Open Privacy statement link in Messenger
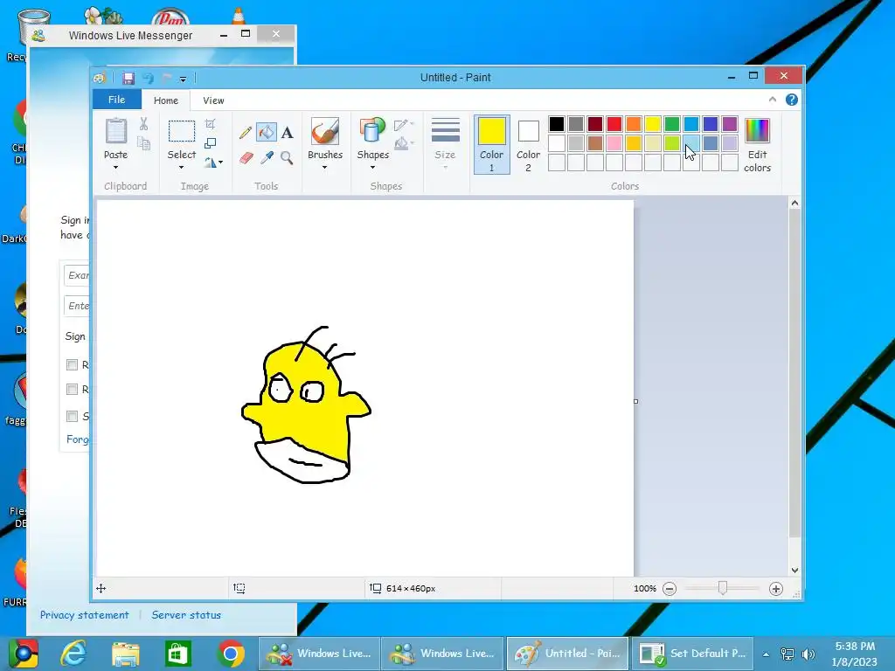The image size is (895, 671). point(85,615)
